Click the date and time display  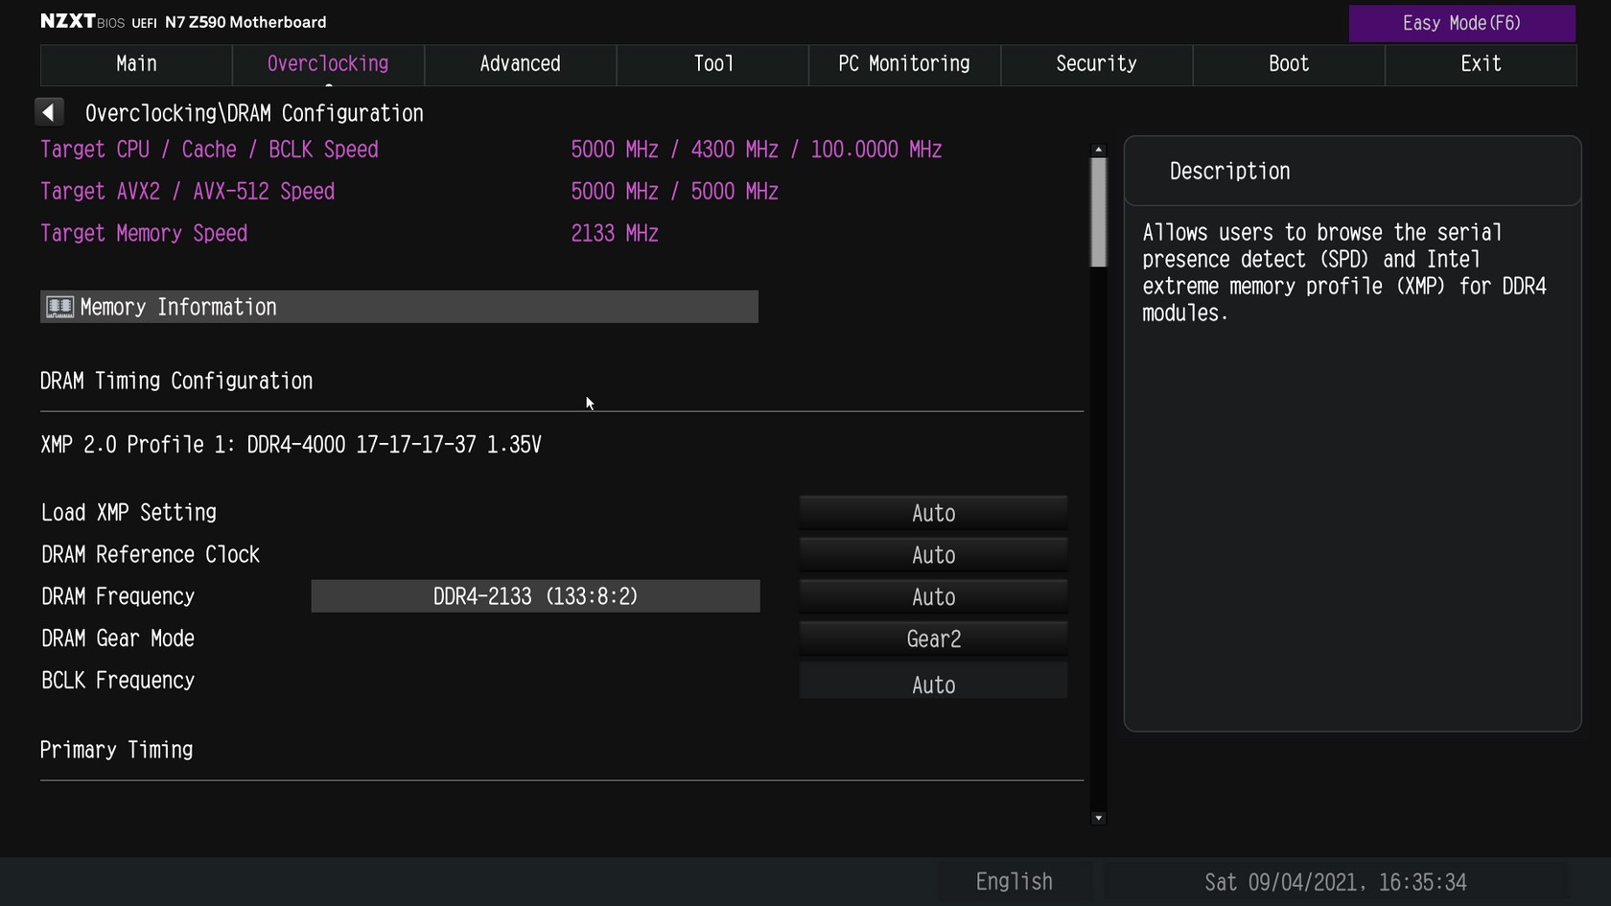(x=1335, y=882)
